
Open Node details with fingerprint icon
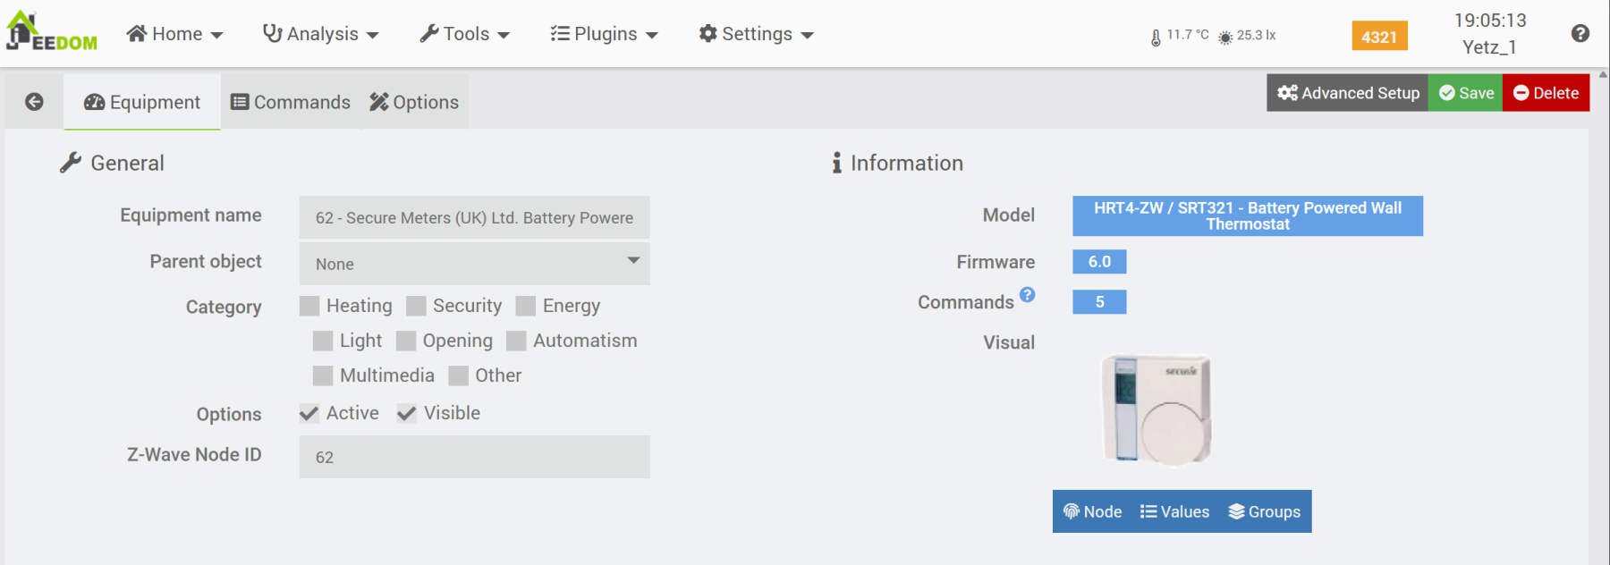(x=1092, y=511)
